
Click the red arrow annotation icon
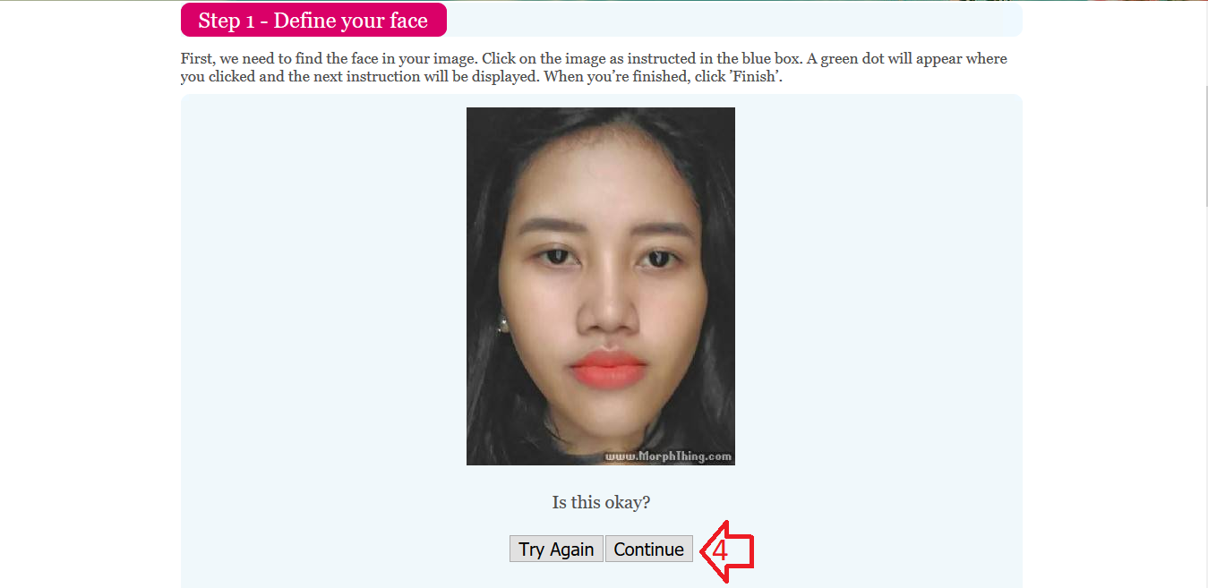[727, 550]
